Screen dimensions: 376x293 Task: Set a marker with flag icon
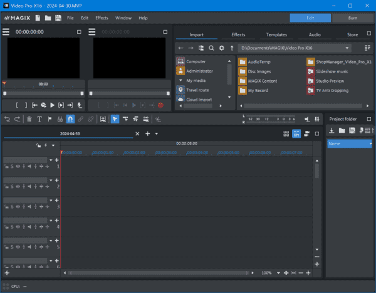[x=50, y=119]
